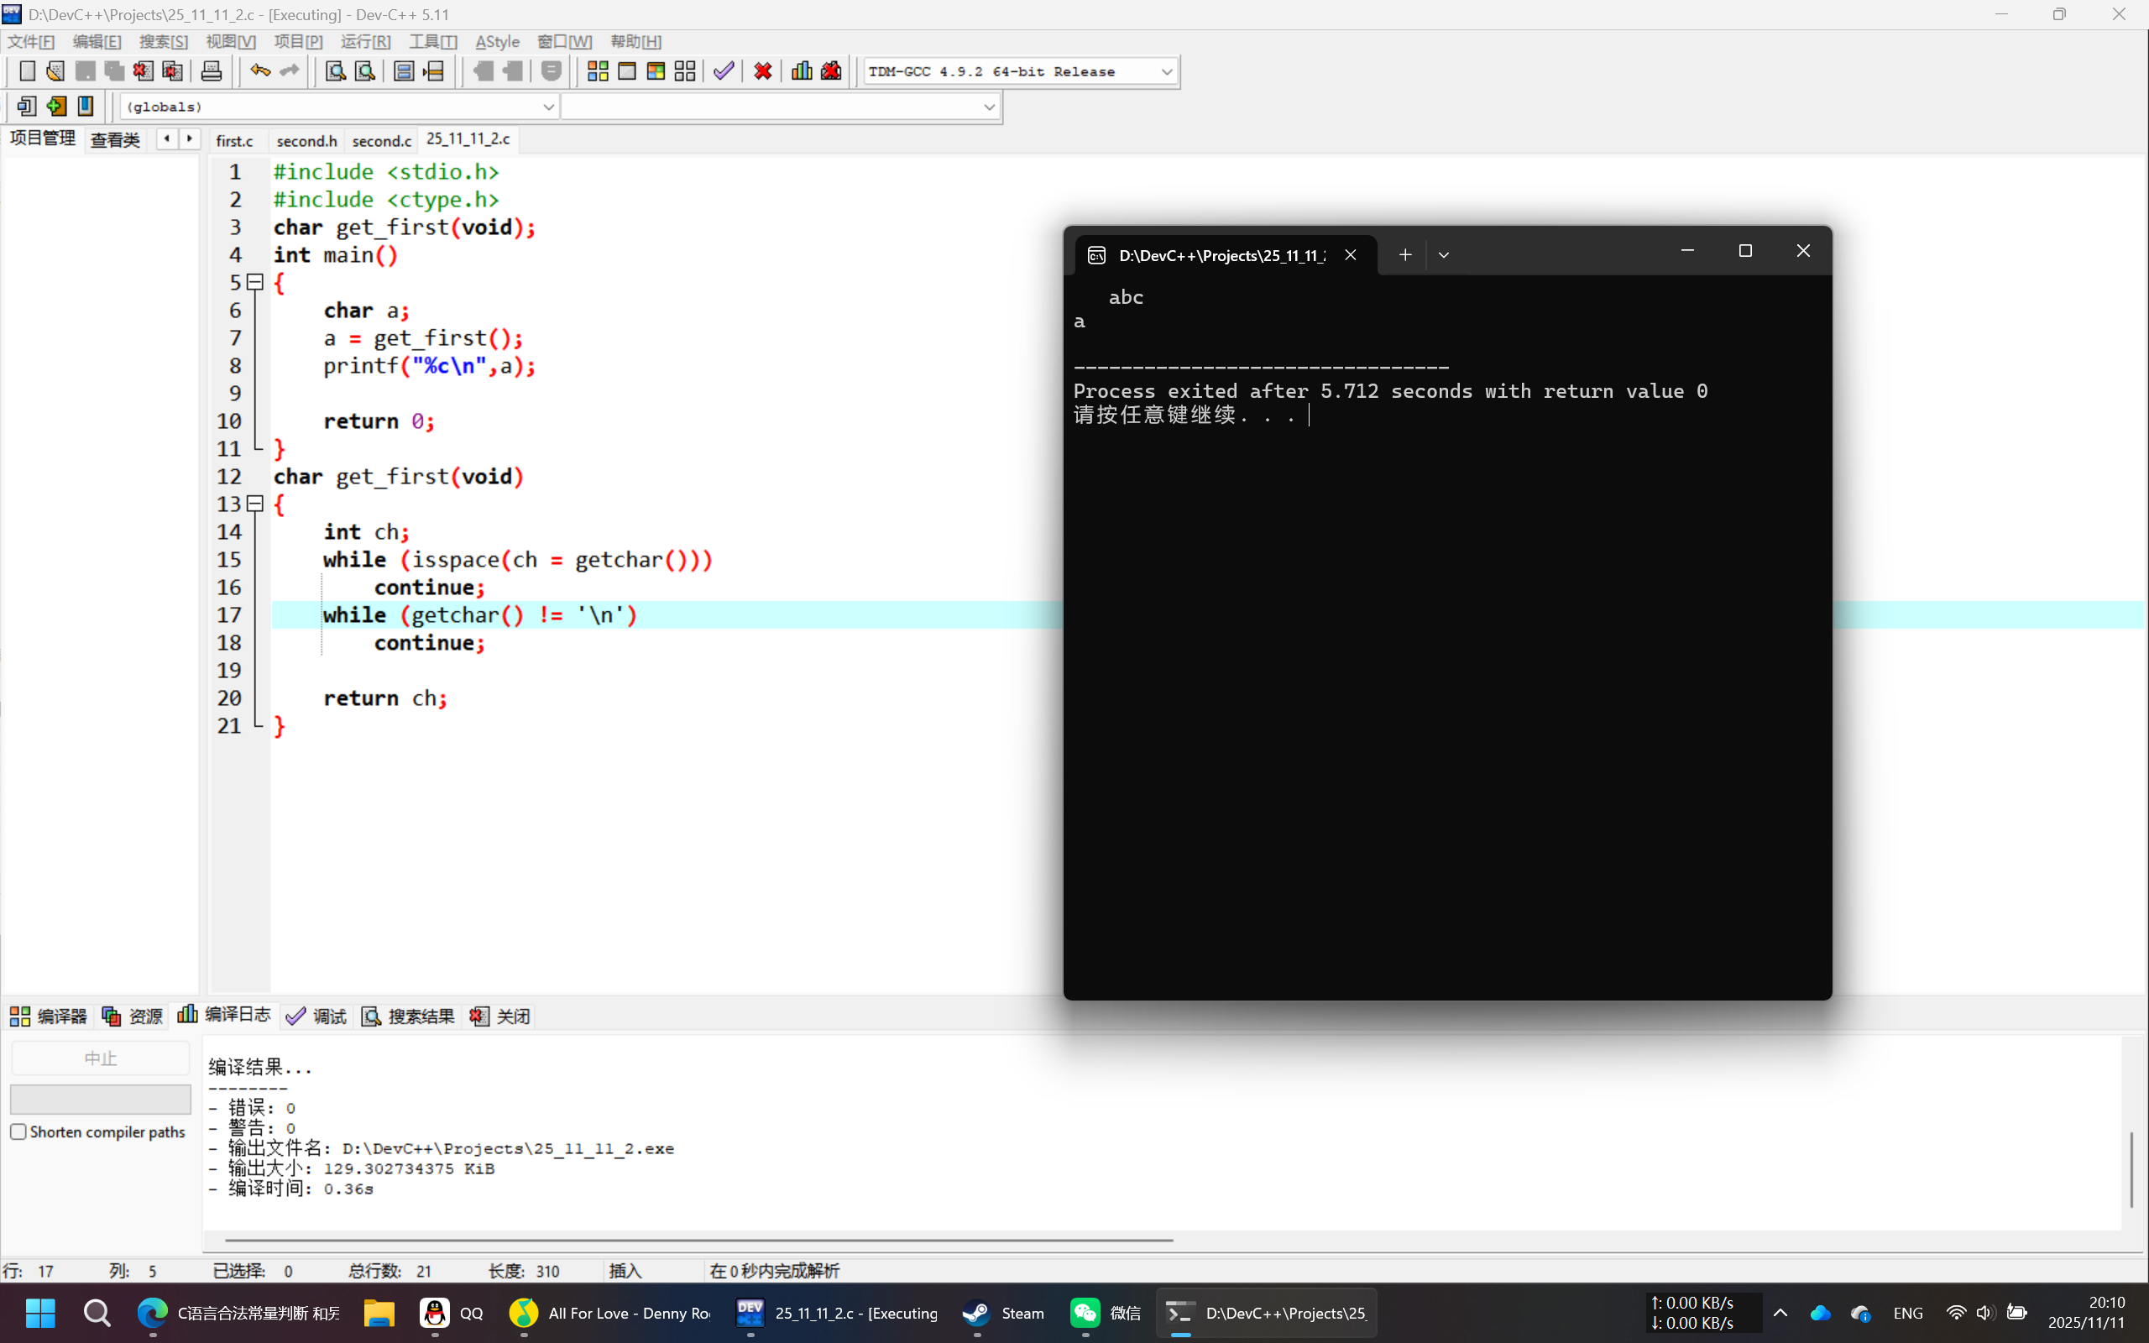Click the Profile analysis bar-chart icon
2149x1343 pixels.
pos(801,71)
